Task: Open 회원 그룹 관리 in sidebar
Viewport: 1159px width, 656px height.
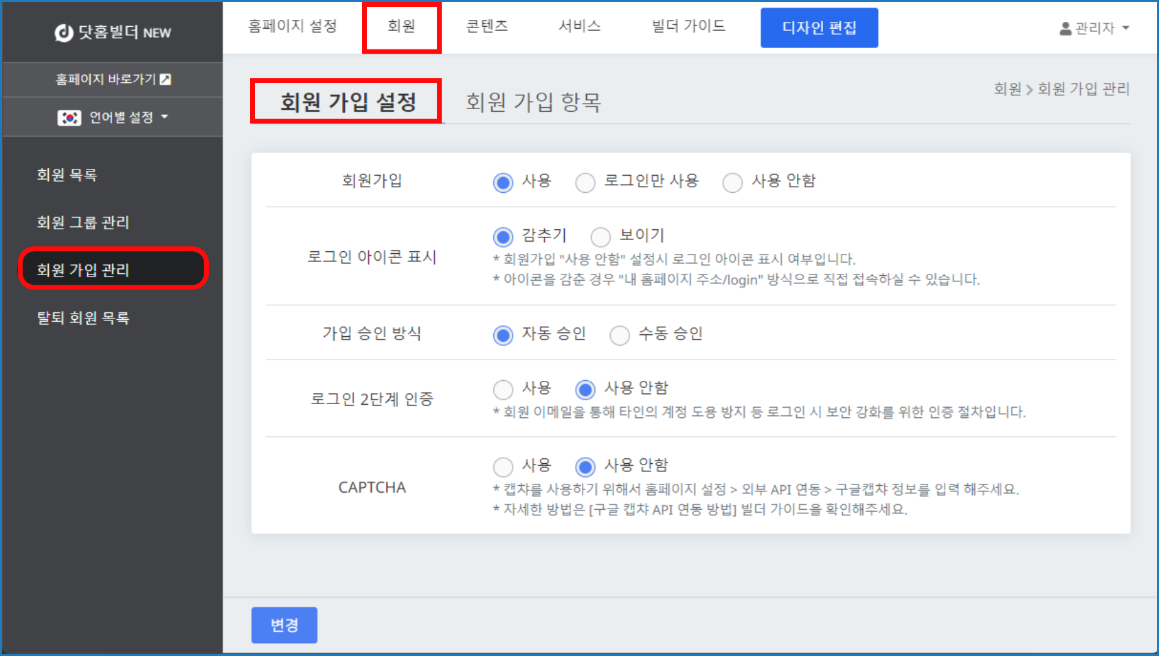Action: point(83,222)
